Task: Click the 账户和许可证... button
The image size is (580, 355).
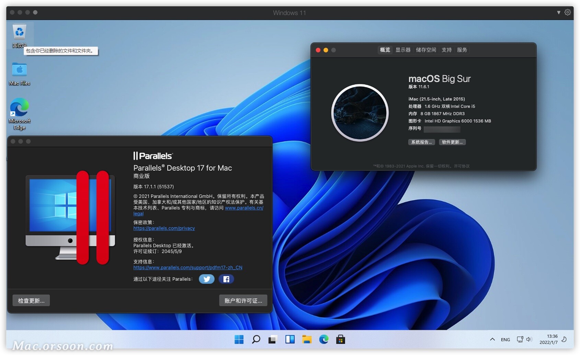Action: [243, 300]
